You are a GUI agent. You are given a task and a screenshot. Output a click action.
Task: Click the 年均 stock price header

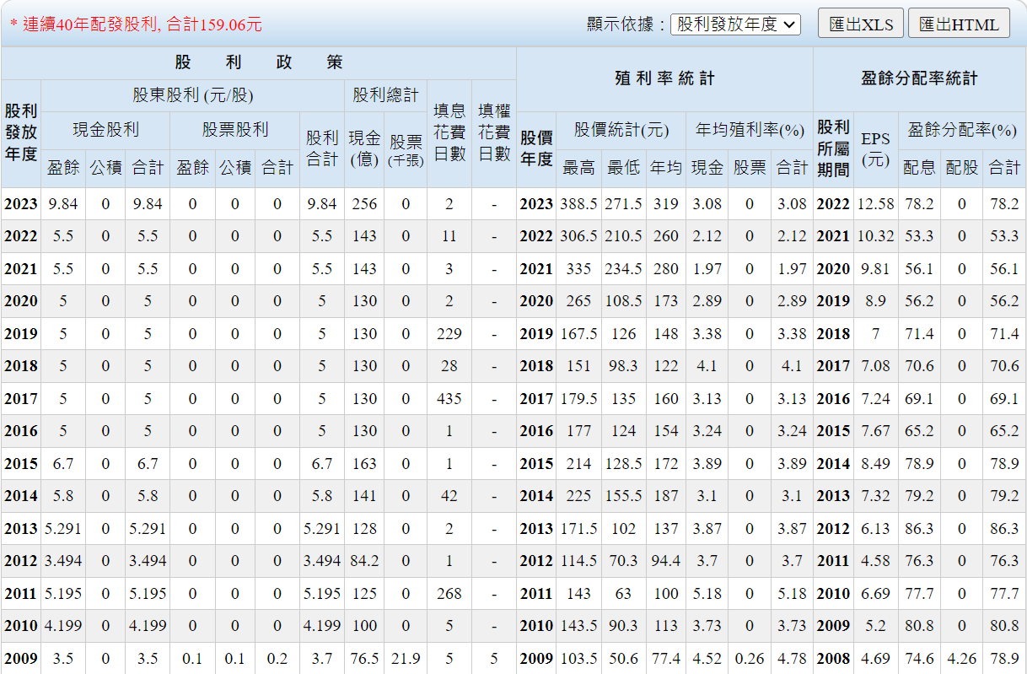[x=665, y=168]
